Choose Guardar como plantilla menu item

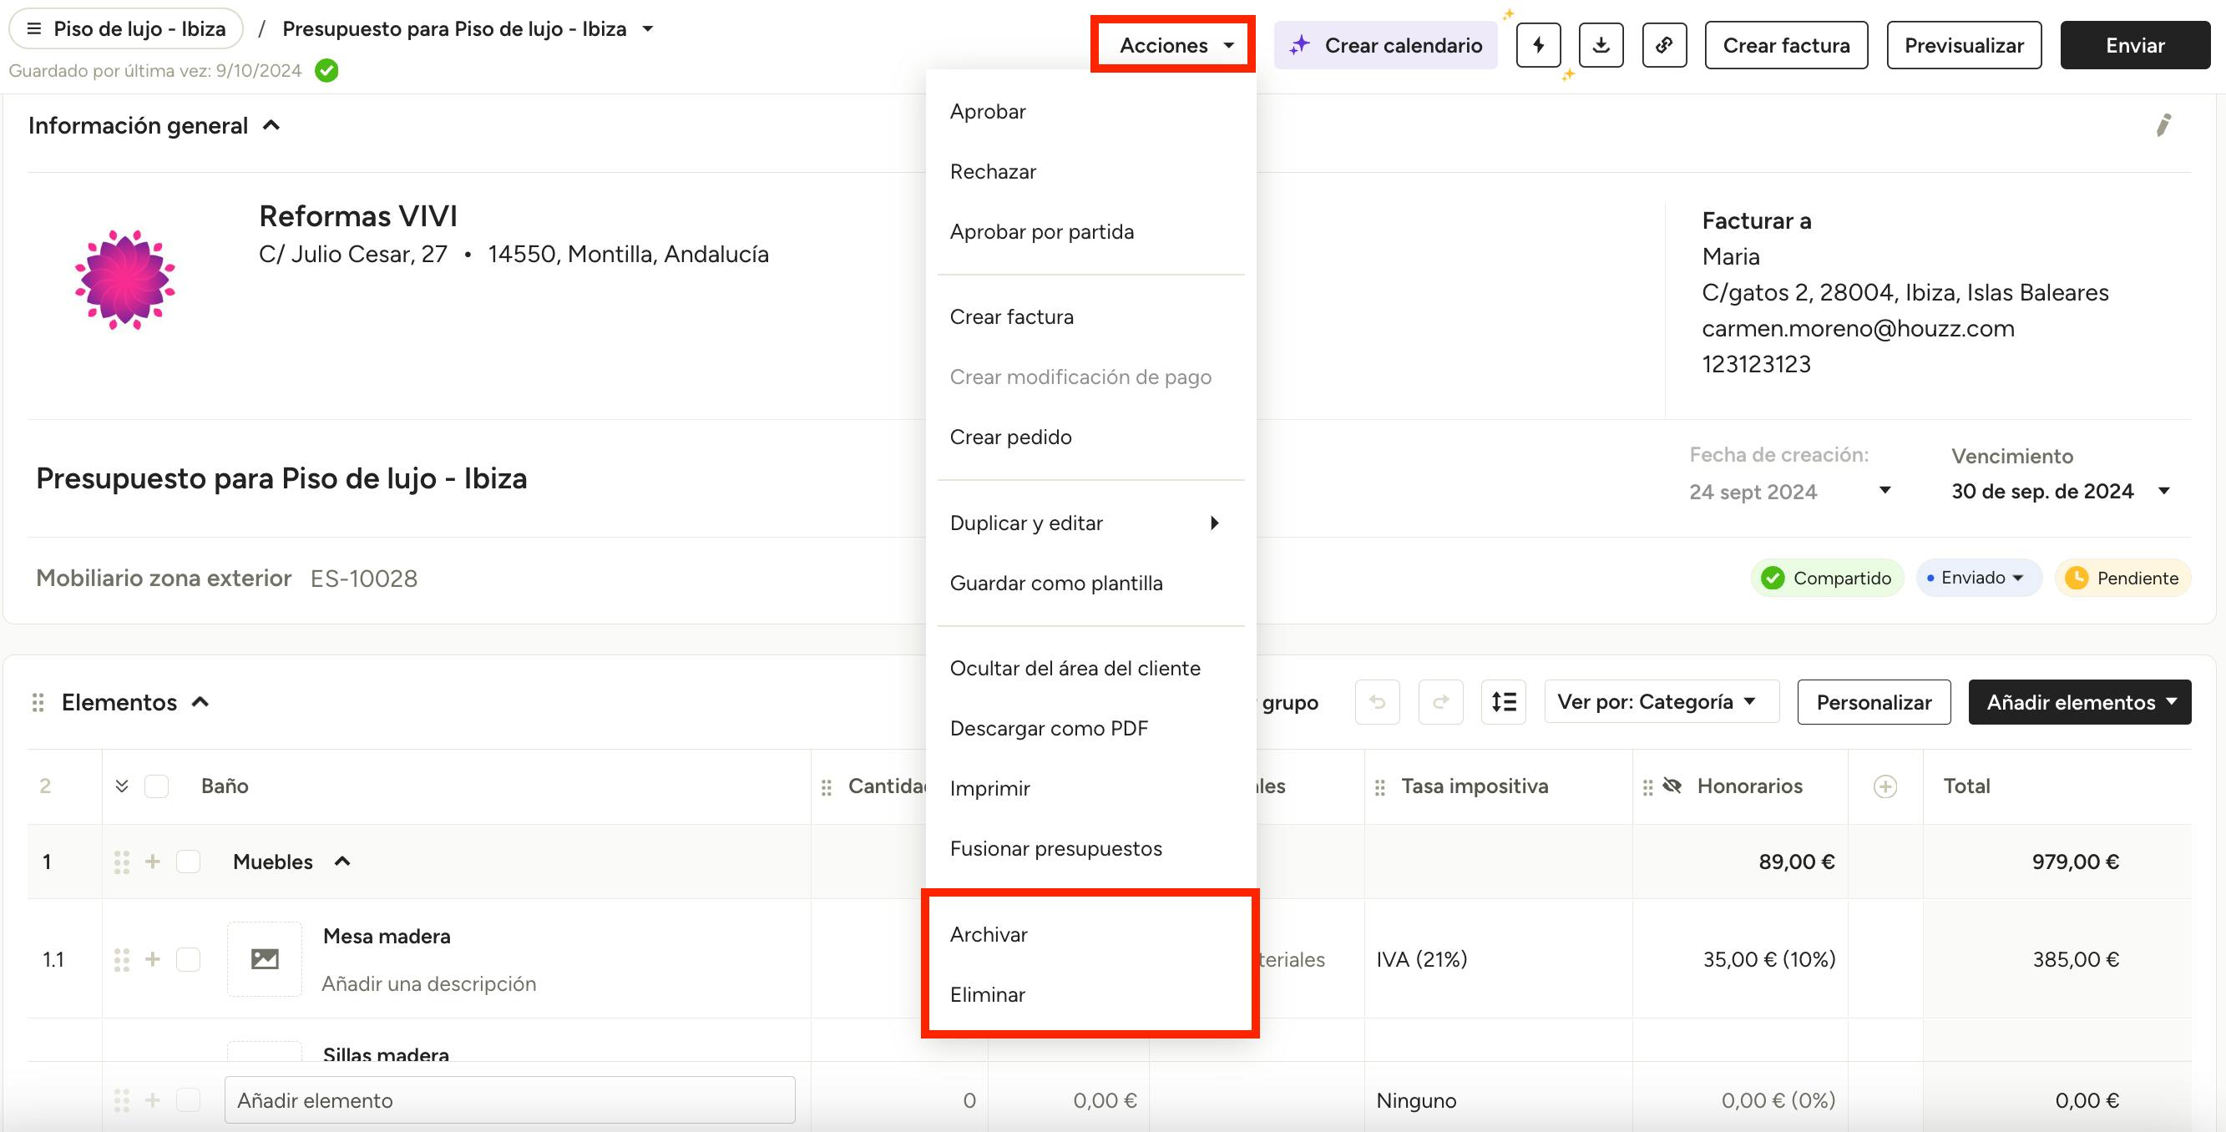[1090, 584]
